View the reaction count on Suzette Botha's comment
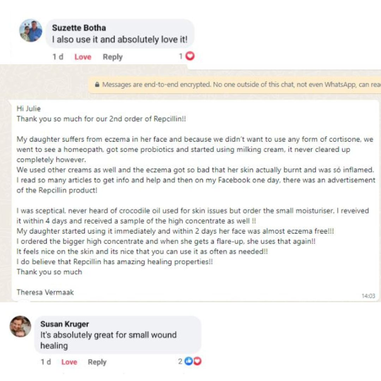The width and height of the screenshot is (381, 381). click(181, 56)
